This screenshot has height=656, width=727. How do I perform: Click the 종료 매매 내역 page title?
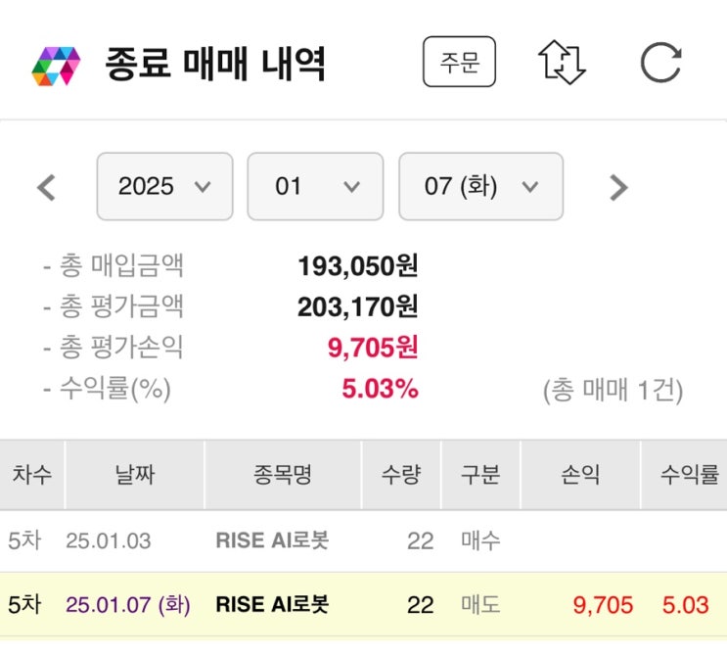(x=215, y=65)
